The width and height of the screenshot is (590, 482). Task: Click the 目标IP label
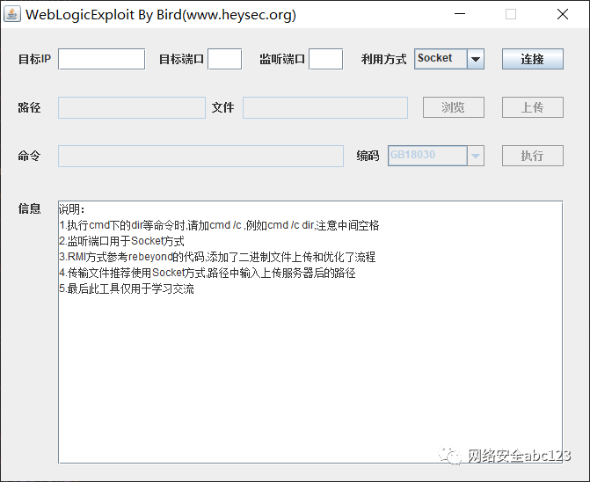pos(34,59)
